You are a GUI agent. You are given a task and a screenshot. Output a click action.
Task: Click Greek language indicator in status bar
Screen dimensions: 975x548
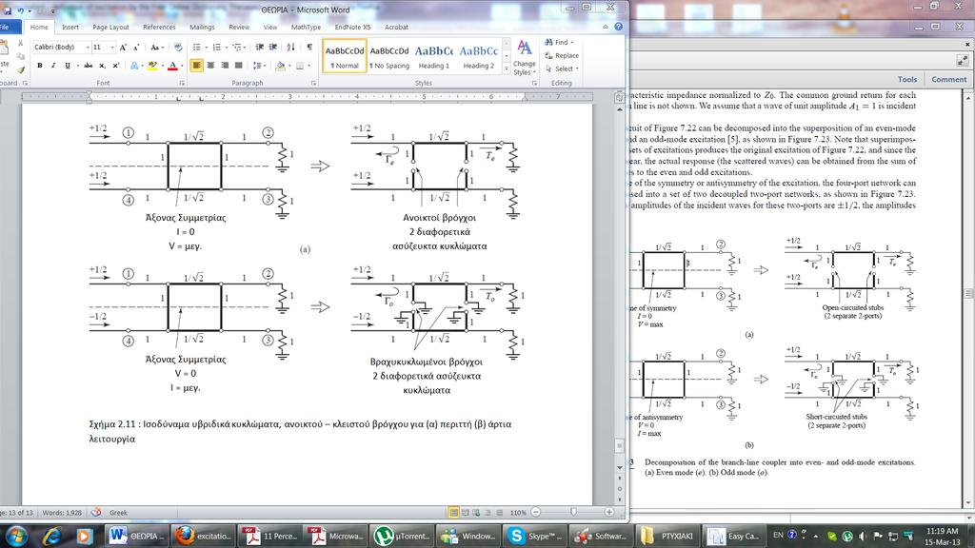tap(118, 513)
